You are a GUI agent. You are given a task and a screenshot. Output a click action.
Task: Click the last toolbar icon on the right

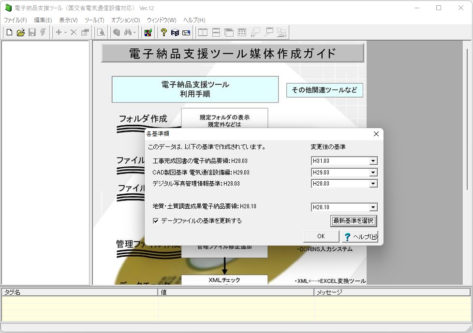(x=281, y=32)
